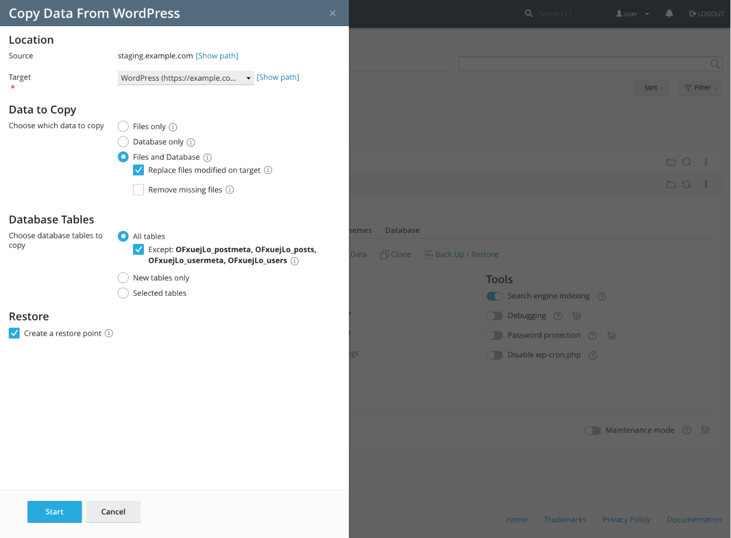Click the search magnifier in the top bar
Viewport: 731px width, 538px height.
point(528,13)
